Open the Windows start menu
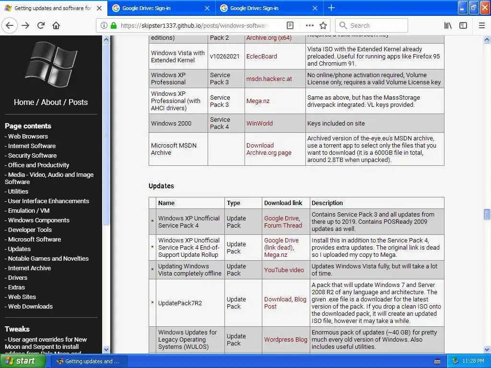The height and width of the screenshot is (368, 491). (x=23, y=361)
